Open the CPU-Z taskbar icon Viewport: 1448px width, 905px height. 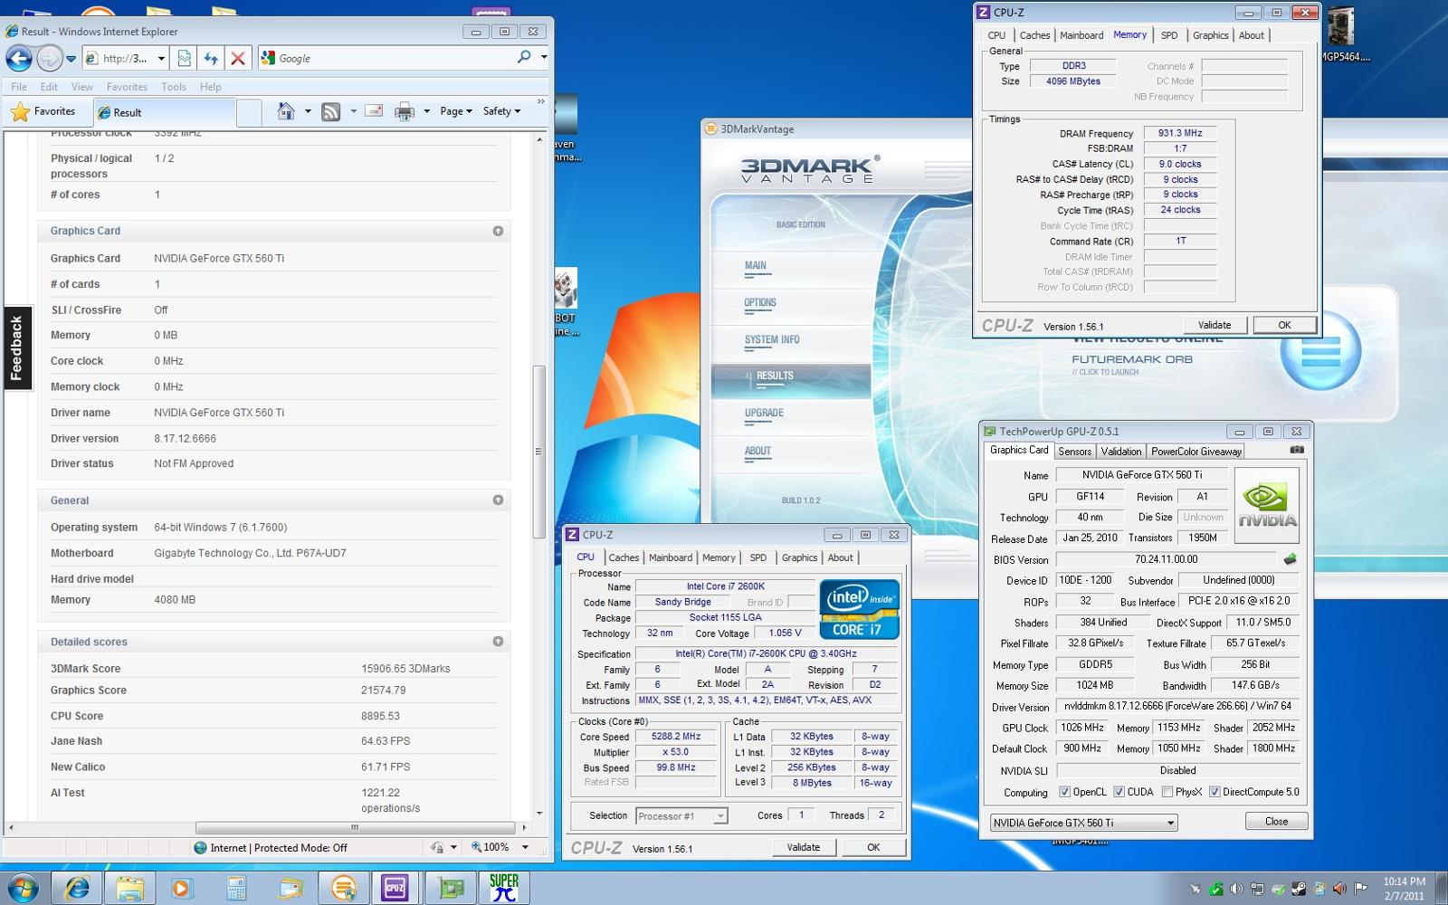395,888
